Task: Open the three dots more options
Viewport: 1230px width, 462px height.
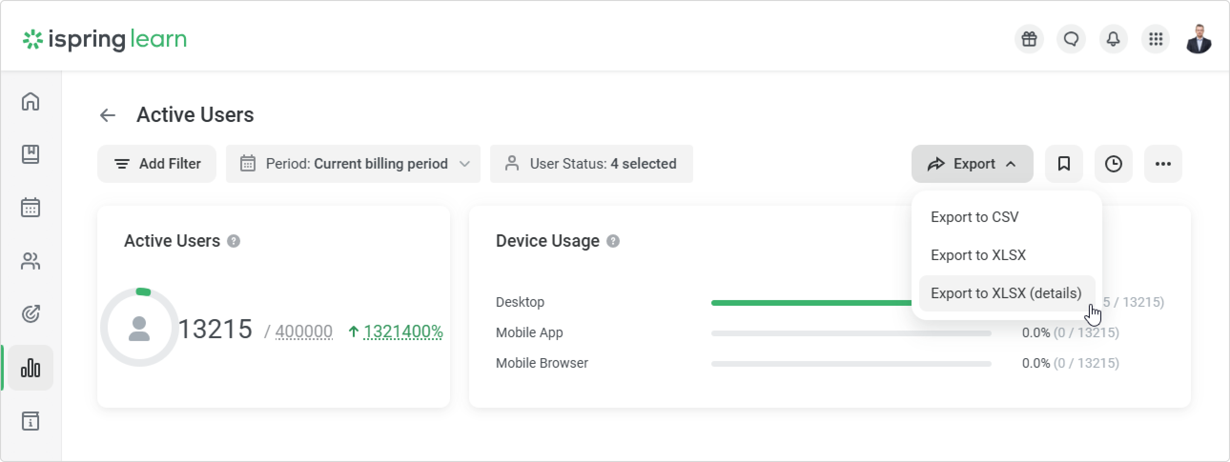Action: (1163, 164)
